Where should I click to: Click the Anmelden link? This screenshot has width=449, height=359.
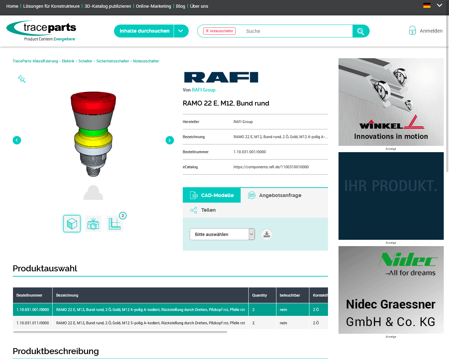tap(431, 31)
